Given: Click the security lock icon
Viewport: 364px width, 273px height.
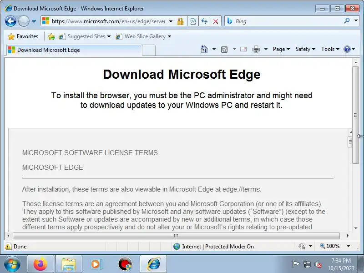Looking at the screenshot, I should pos(180,21).
